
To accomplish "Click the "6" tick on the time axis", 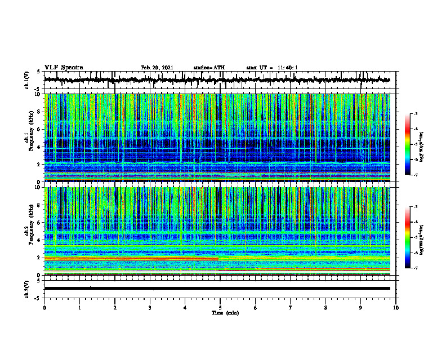I will click(256, 308).
